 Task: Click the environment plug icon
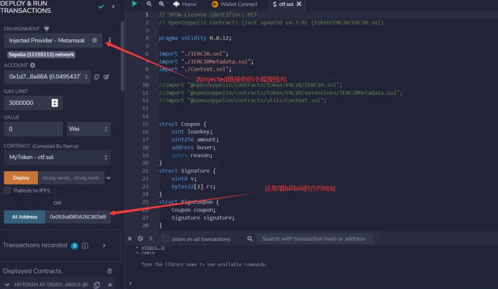tap(47, 29)
